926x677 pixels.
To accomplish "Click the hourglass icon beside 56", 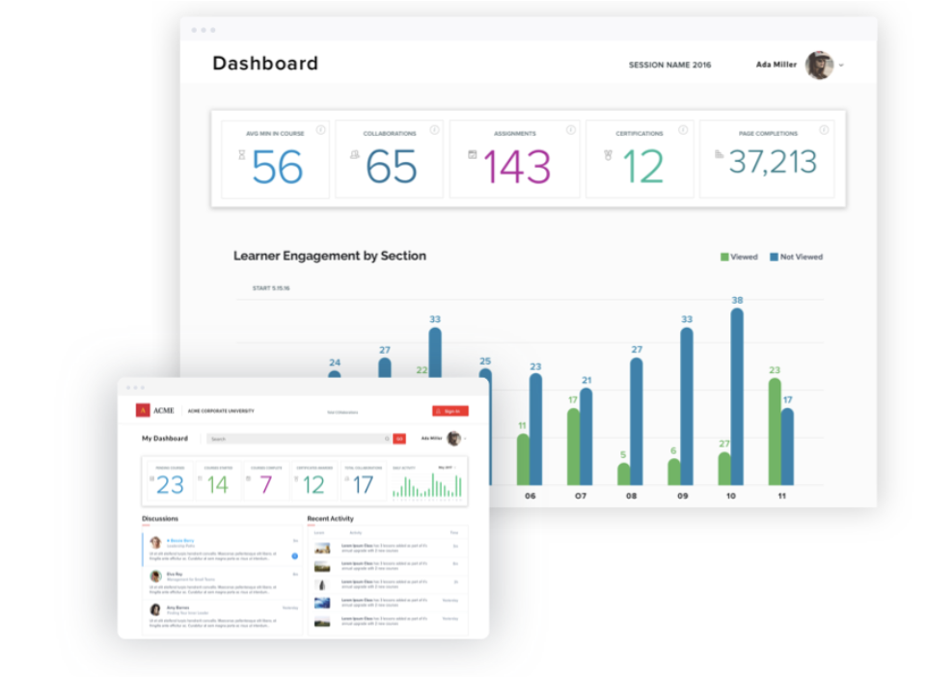I will click(x=241, y=154).
